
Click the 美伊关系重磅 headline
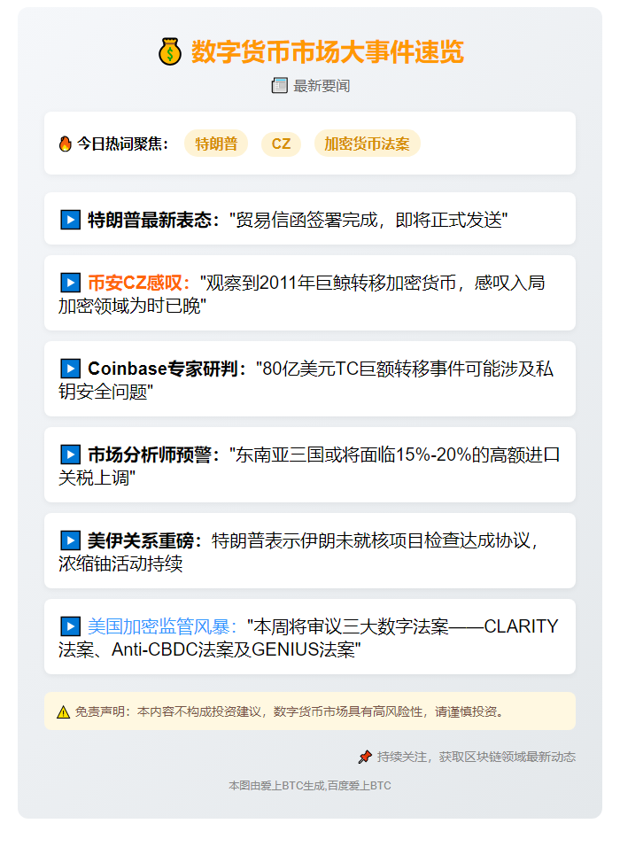tap(144, 540)
